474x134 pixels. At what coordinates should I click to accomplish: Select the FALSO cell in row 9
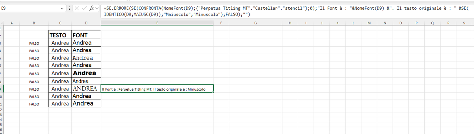34,89
